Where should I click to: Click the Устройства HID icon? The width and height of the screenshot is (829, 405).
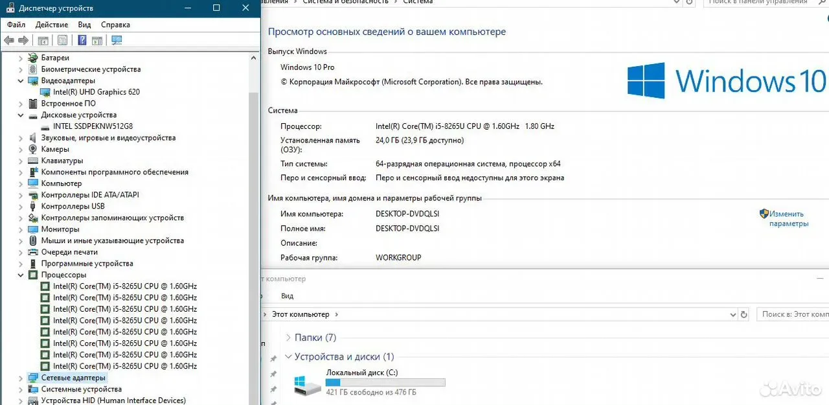[x=33, y=400]
